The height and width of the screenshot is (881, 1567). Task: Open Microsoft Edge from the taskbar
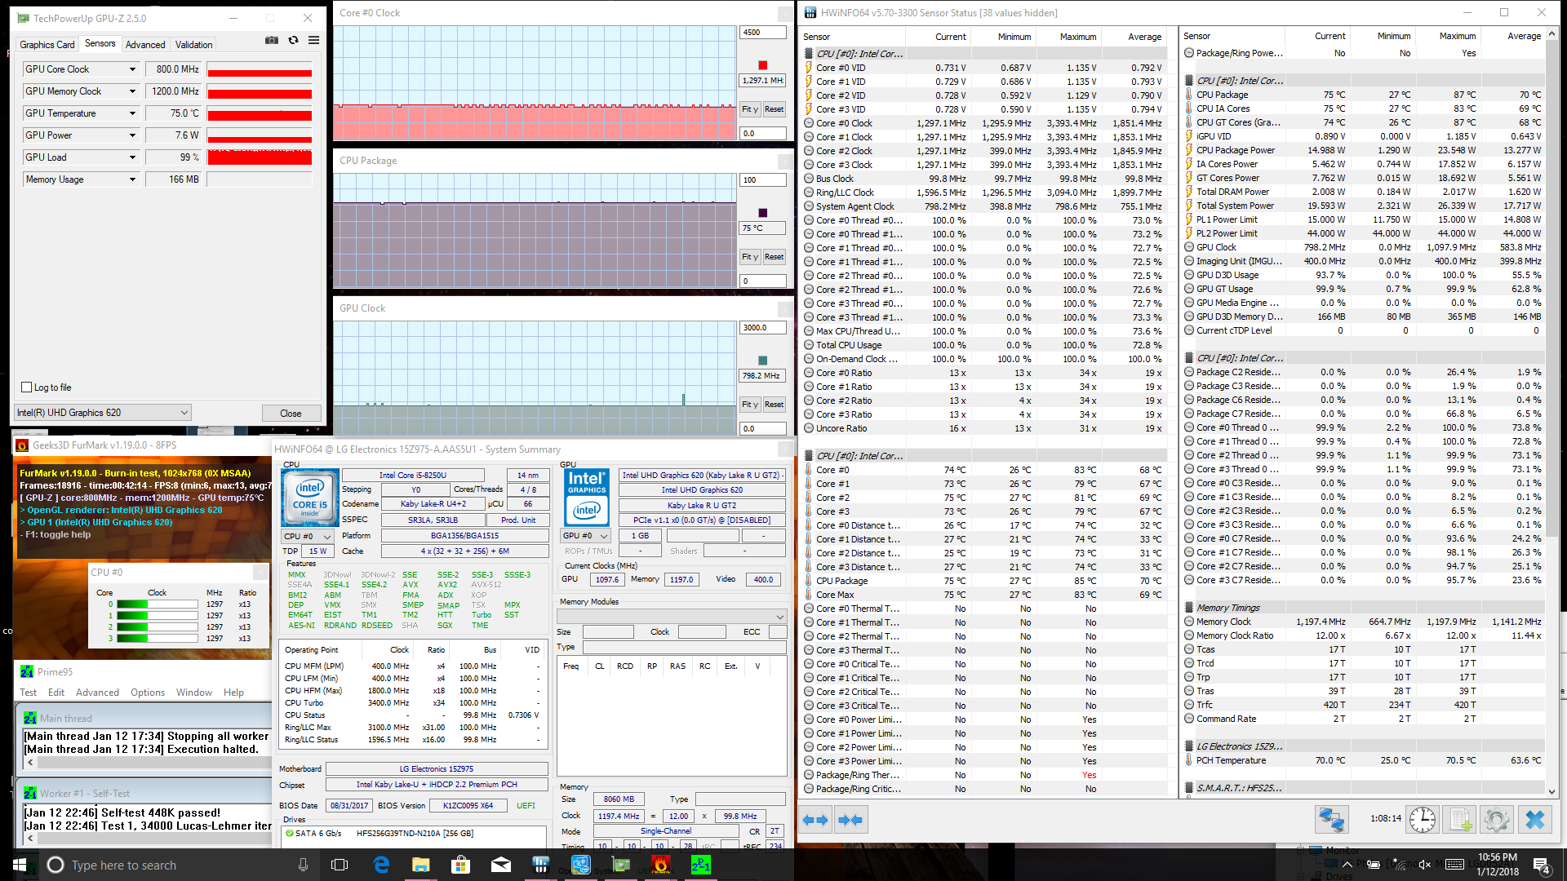click(x=381, y=865)
